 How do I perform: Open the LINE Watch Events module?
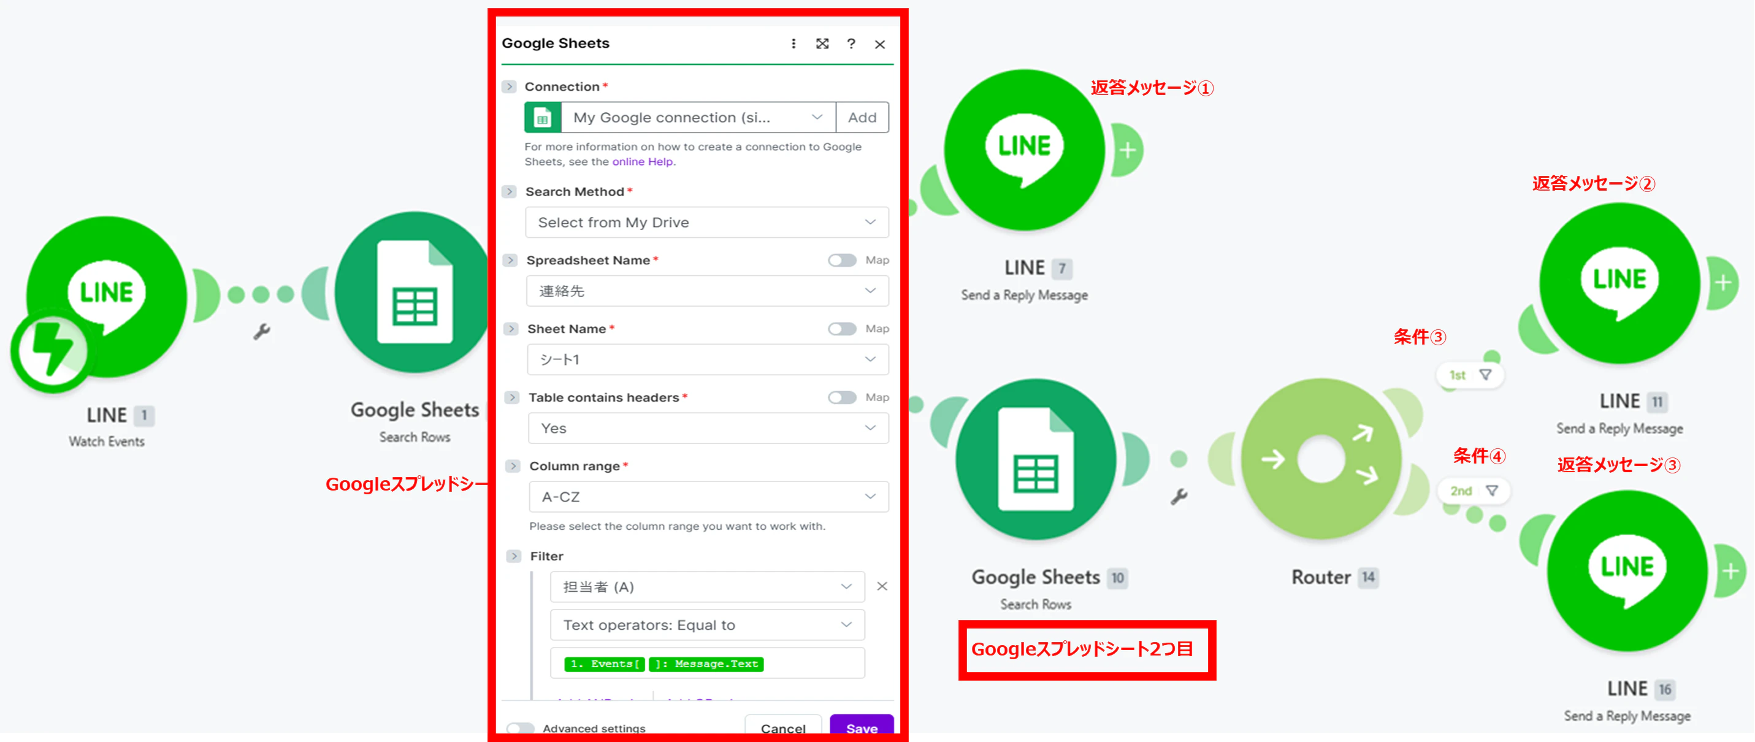point(106,296)
